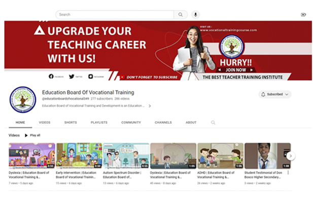Open Student Testimonial video thumbnail
313x203 pixels.
pyautogui.click(x=267, y=156)
